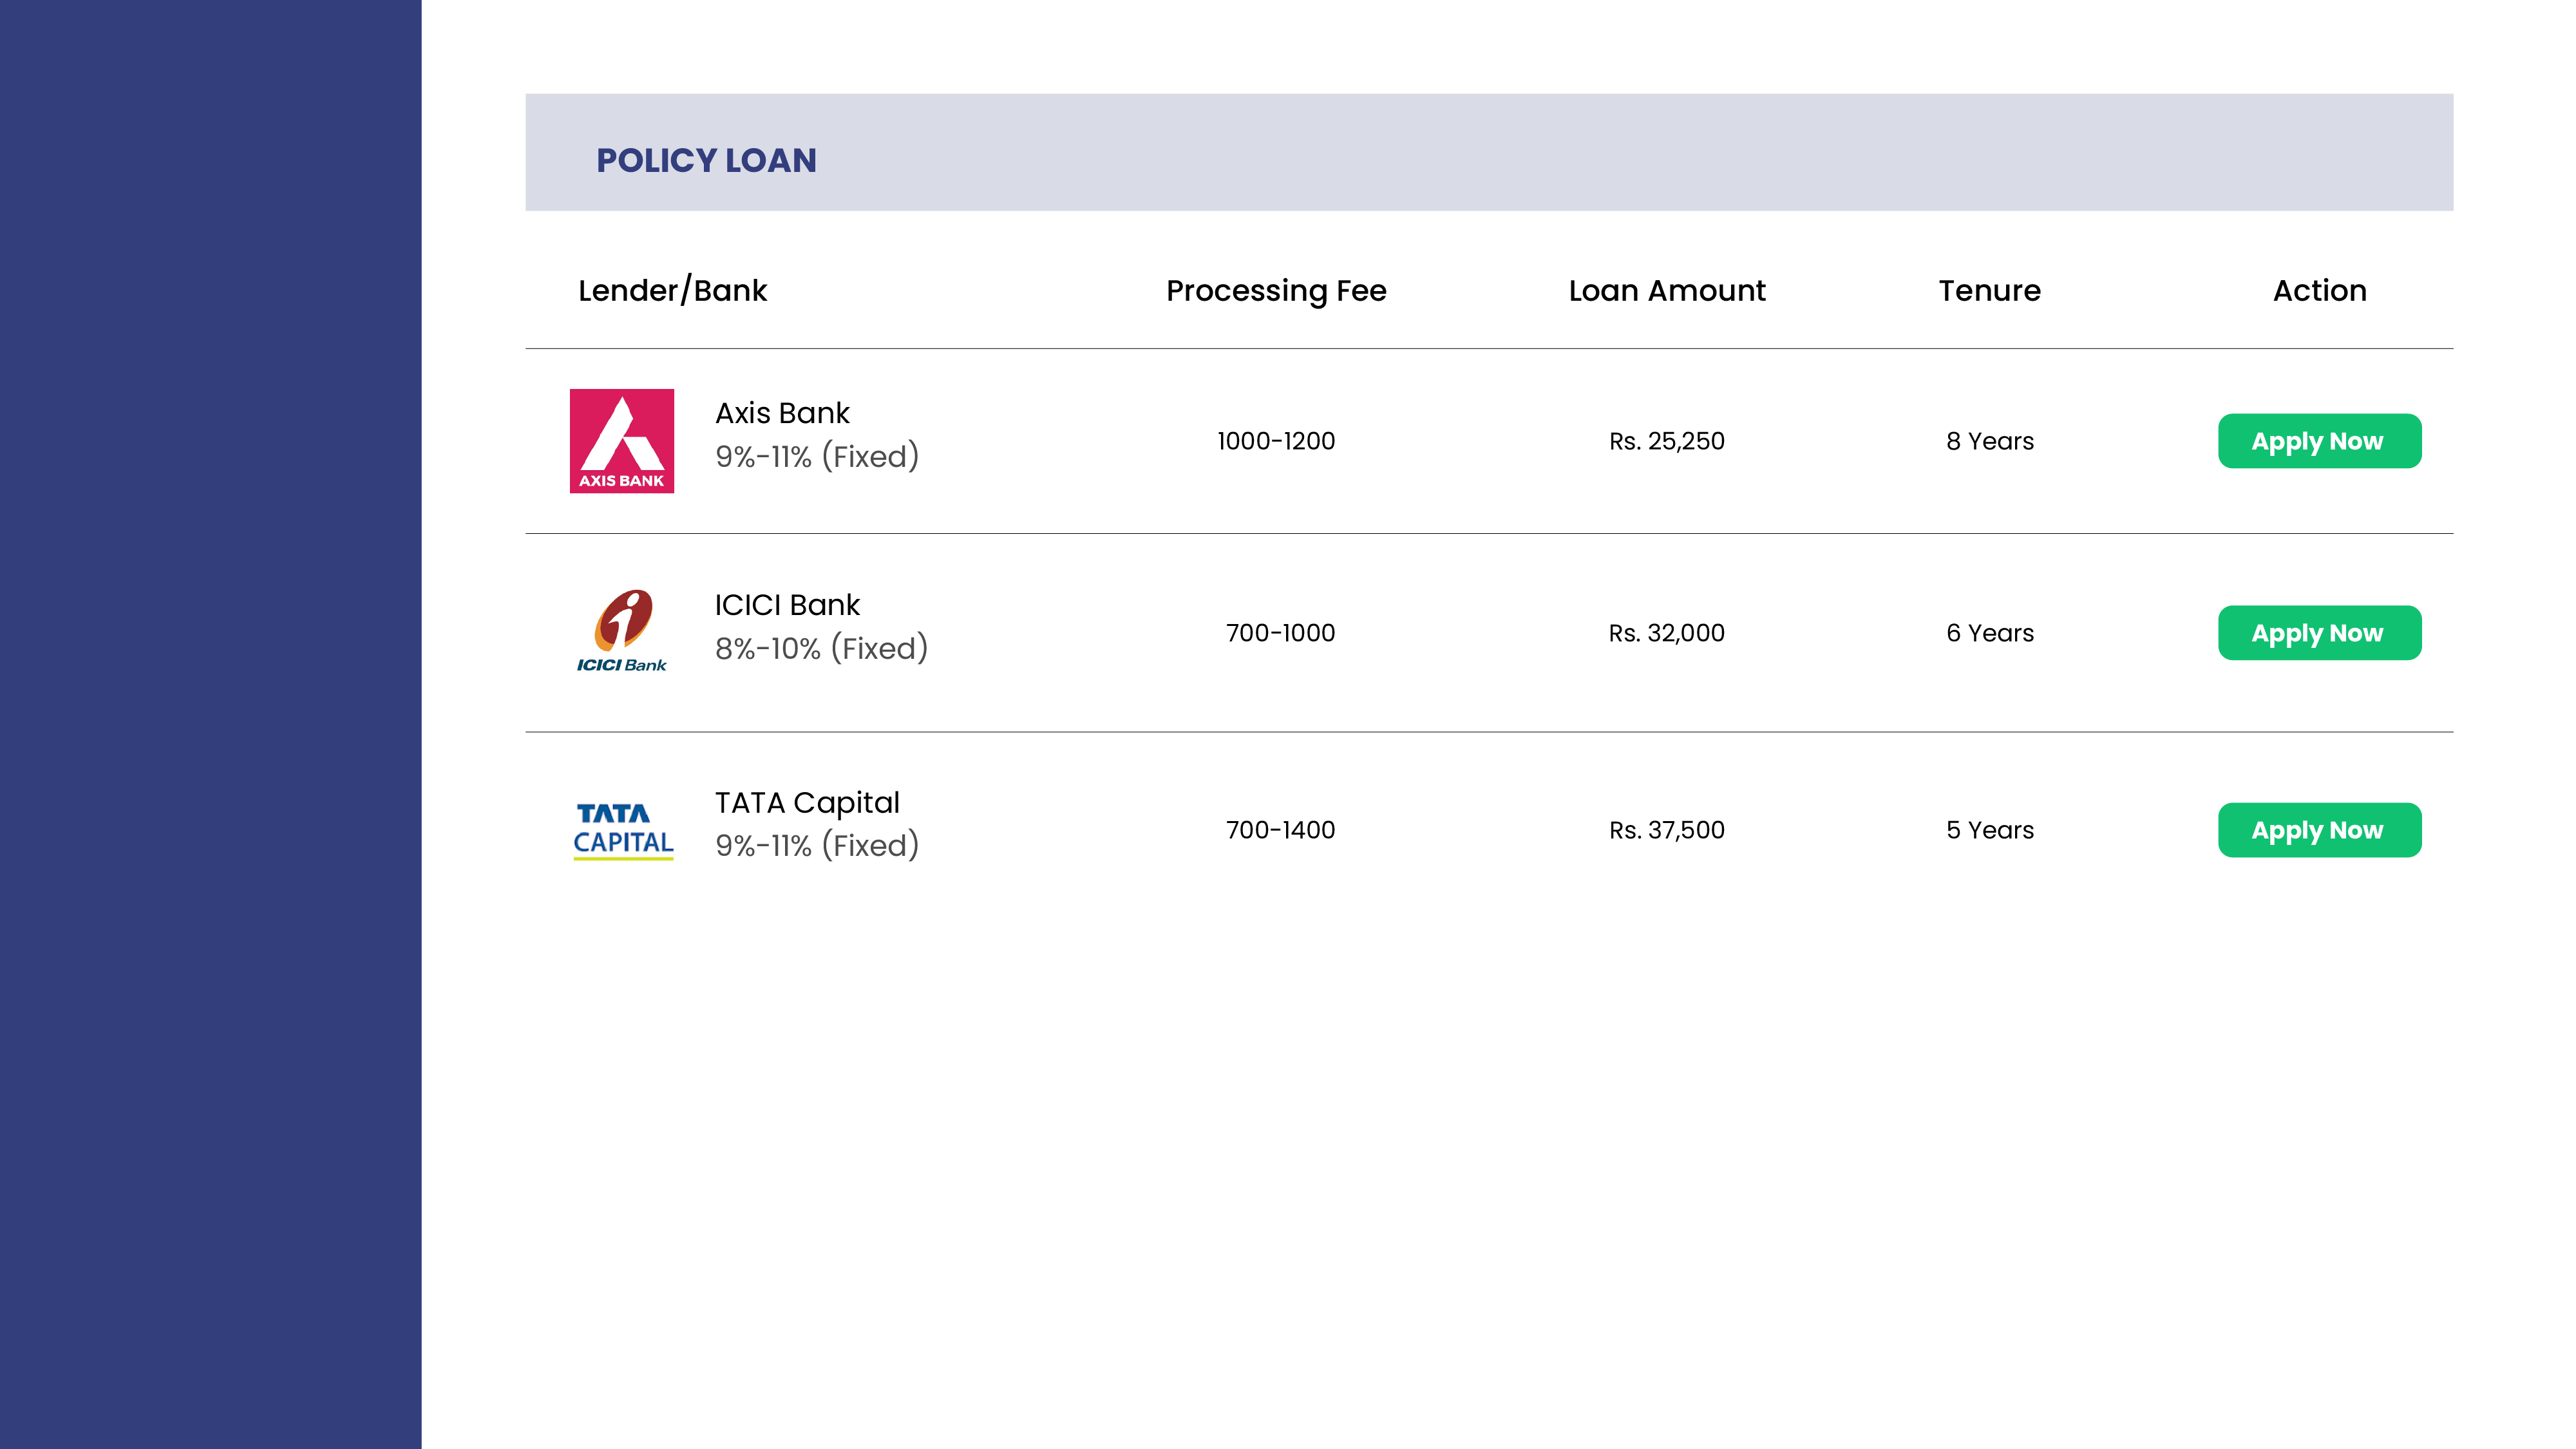Image resolution: width=2576 pixels, height=1449 pixels.
Task: Select the 700-1400 processing fee value
Action: 1280,830
